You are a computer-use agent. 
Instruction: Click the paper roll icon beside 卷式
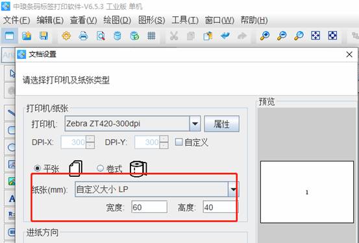point(138,169)
